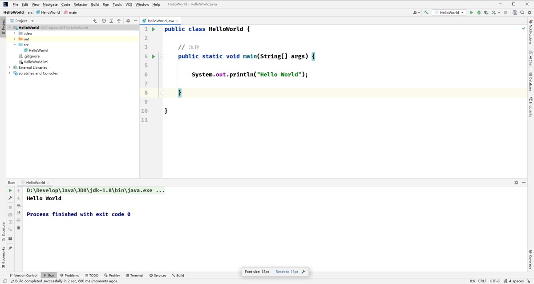The width and height of the screenshot is (534, 284).
Task: Click Select Opened File target icon
Action: (104, 21)
